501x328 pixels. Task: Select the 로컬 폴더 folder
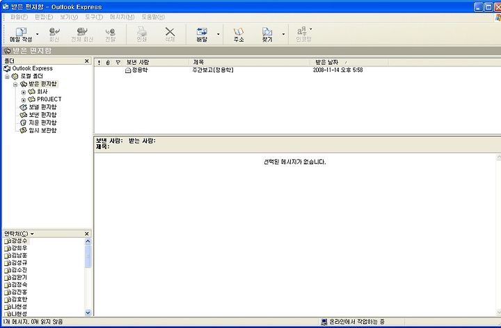[31, 76]
